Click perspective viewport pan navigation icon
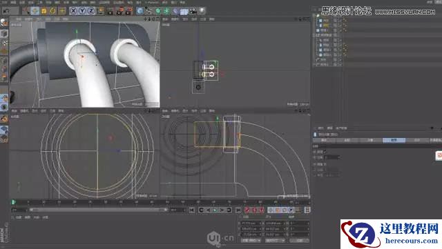Screen dimensions: 442x249 145,19
